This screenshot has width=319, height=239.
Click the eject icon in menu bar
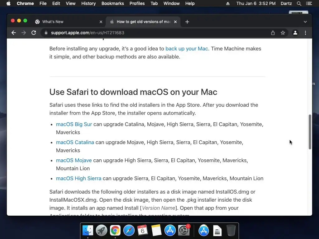coord(228,3)
